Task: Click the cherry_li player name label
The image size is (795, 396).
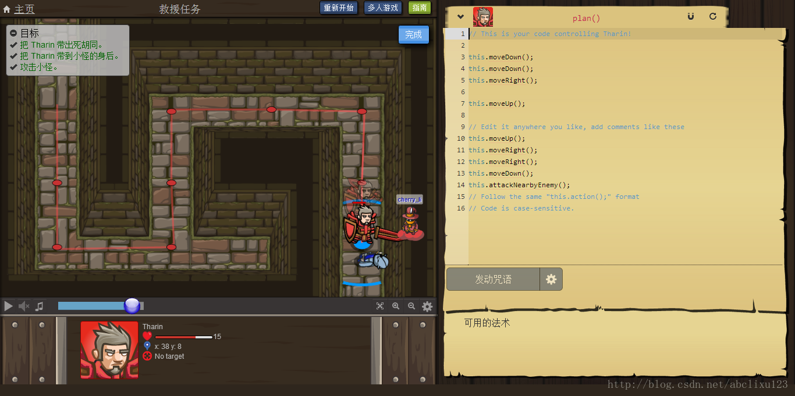Action: [x=410, y=199]
